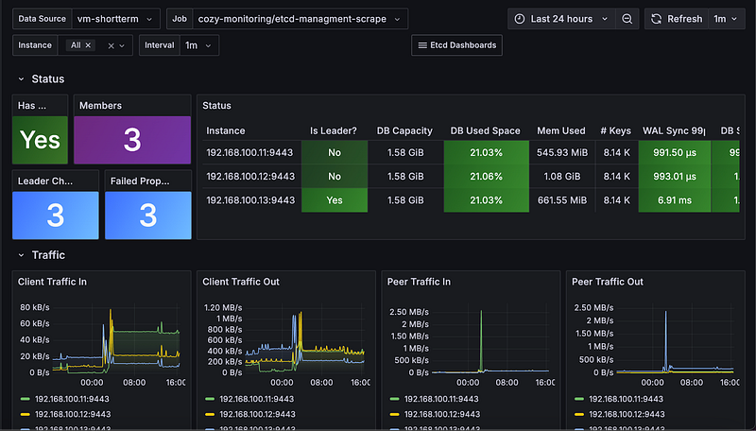
Task: Click the Etcd Dashboards hamburger icon
Action: [421, 45]
